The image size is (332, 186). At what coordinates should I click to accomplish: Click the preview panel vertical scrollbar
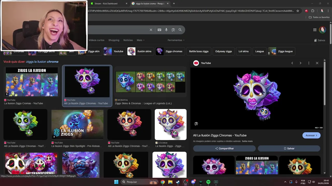(324, 83)
